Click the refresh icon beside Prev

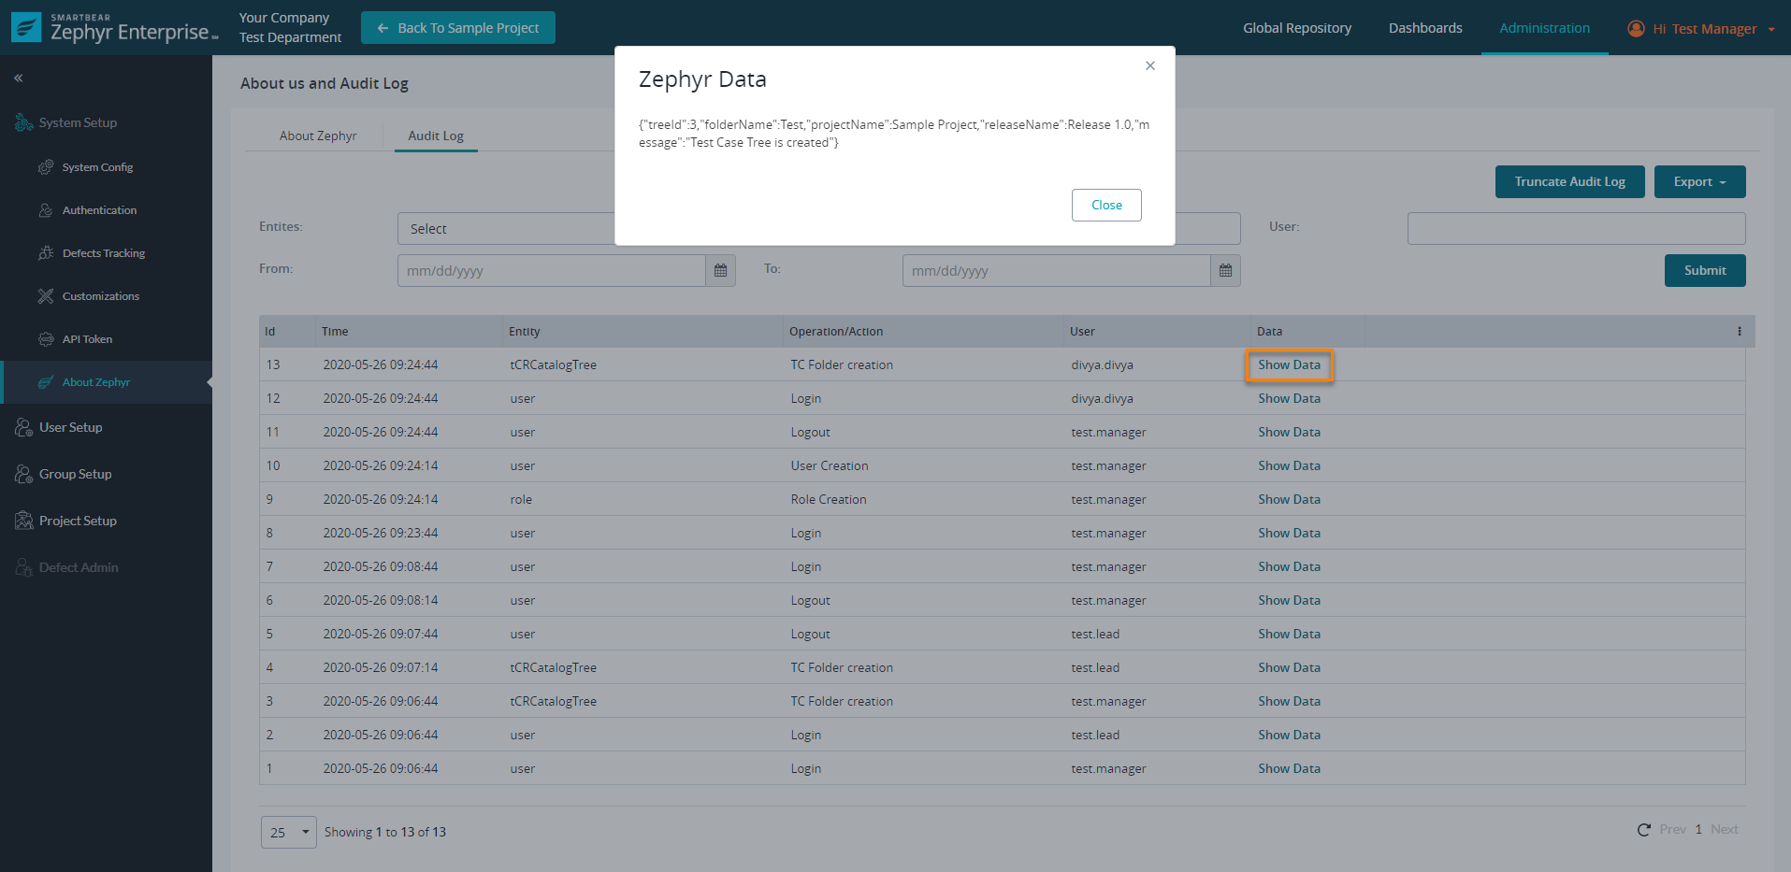click(x=1643, y=830)
